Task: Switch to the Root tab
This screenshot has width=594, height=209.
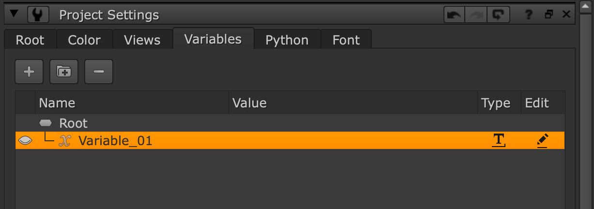Action: tap(30, 40)
